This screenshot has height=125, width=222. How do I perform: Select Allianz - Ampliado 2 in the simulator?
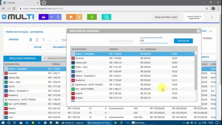[133, 76]
